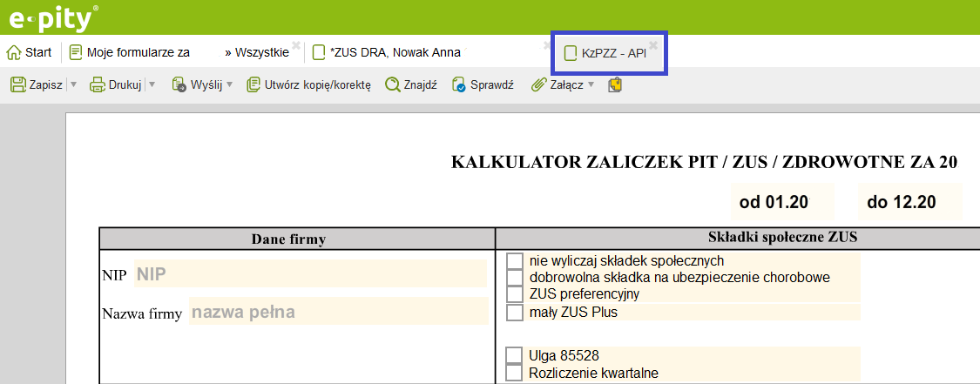Image resolution: width=980 pixels, height=384 pixels.
Task: Click the Utwórz kopię/korektę icon
Action: pos(254,84)
